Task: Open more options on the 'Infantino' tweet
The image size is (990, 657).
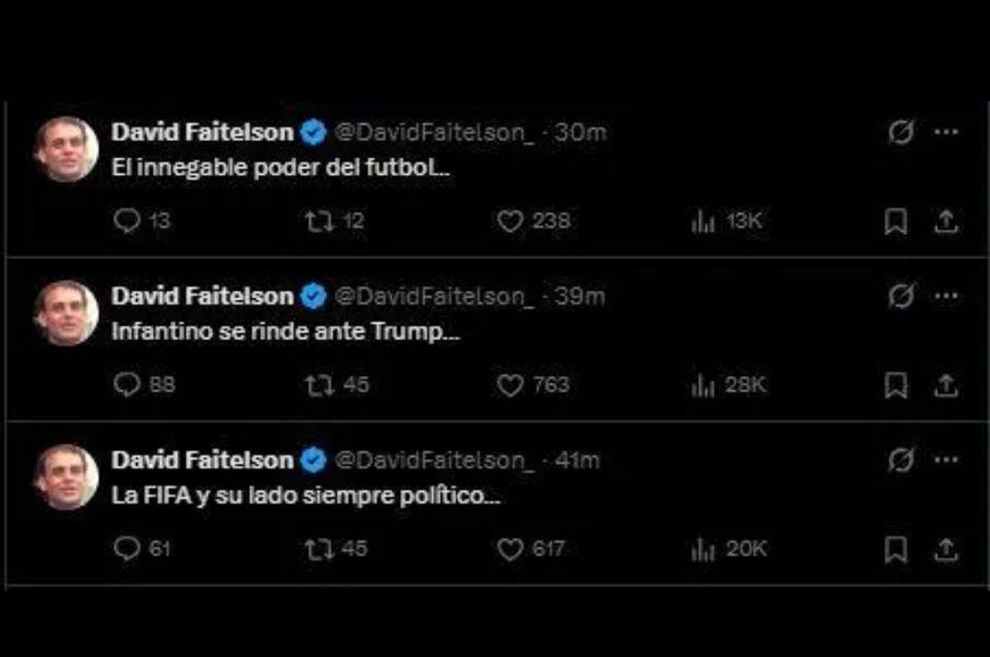Action: (x=944, y=295)
